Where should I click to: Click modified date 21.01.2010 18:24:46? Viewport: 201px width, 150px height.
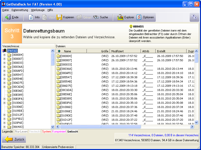pos(124,111)
